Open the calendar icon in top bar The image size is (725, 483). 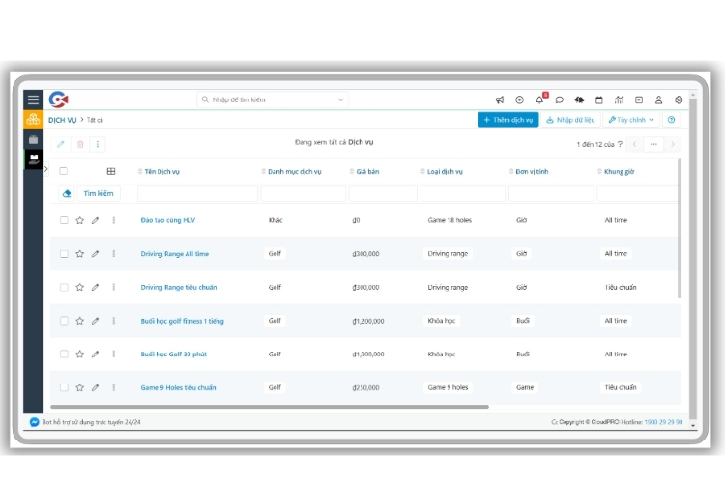coord(598,99)
